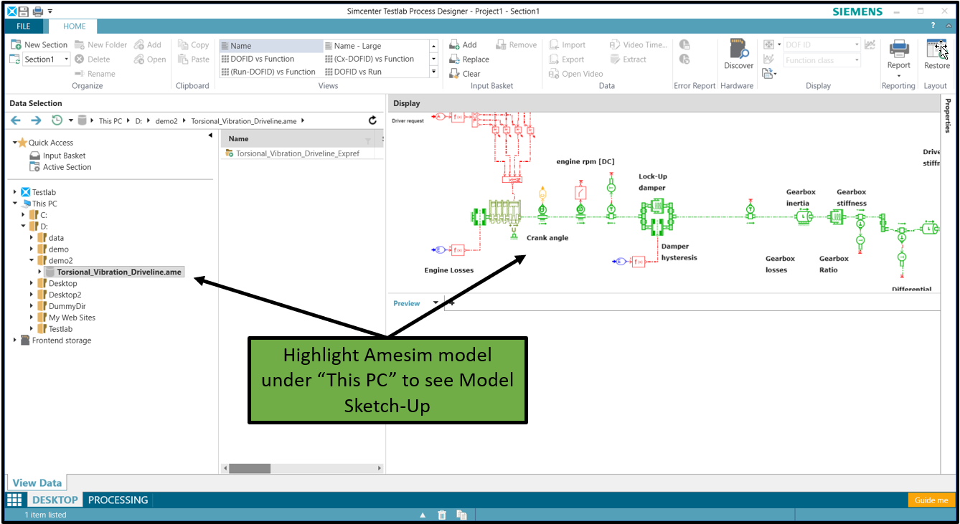Expand the C: drive node
This screenshot has width=960, height=524.
pos(24,215)
